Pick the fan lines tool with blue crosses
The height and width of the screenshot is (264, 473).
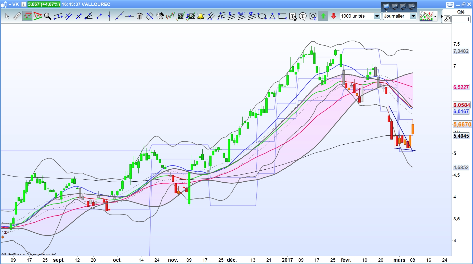point(221,16)
